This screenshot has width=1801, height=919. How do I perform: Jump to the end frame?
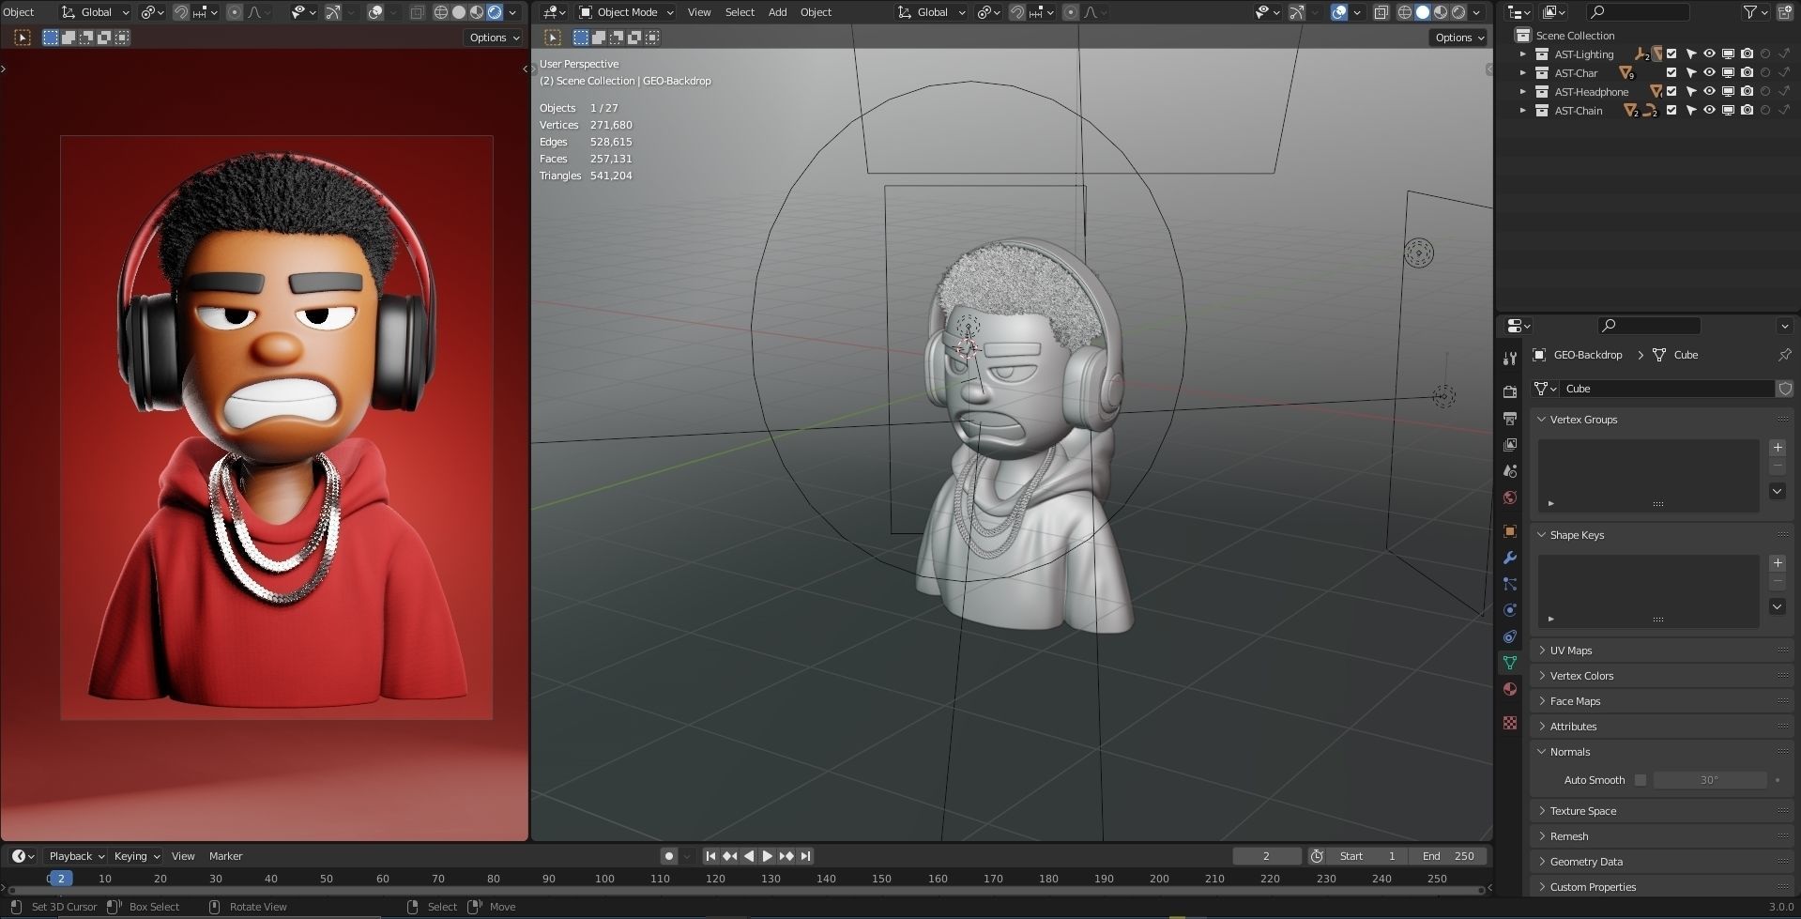[x=805, y=856]
